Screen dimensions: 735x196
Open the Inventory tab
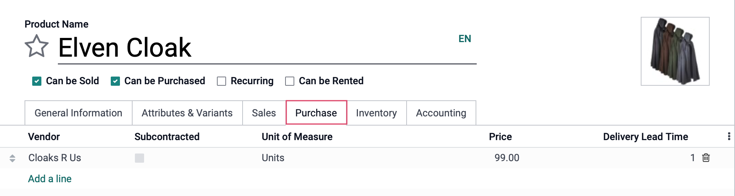coord(376,113)
